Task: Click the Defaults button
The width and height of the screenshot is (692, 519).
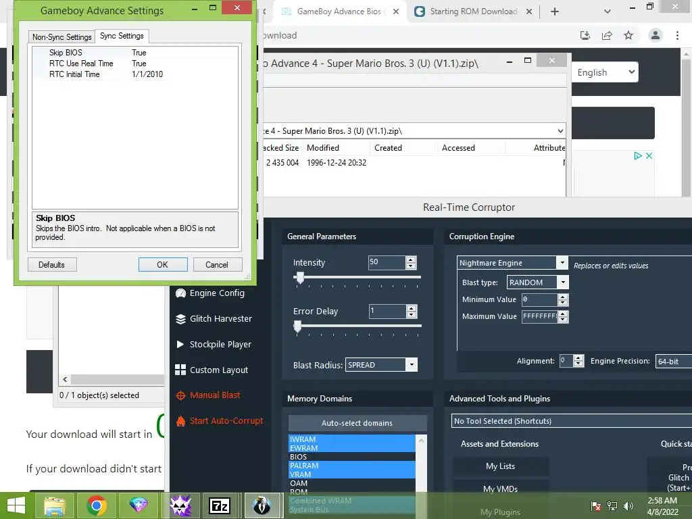Action: tap(51, 265)
